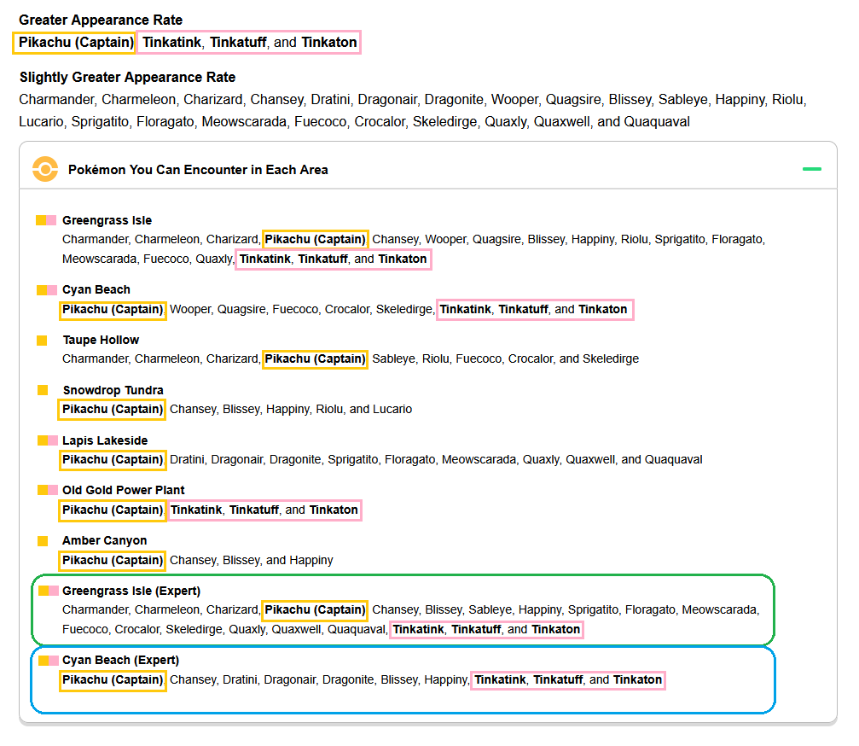This screenshot has width=859, height=746.
Task: Click the Tinkatink group under Old Gold Power Plant
Action: click(264, 510)
